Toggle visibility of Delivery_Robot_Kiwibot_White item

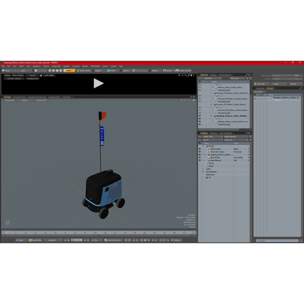[x=200, y=88]
